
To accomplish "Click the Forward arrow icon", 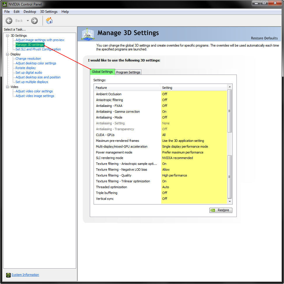I will coord(34,21).
